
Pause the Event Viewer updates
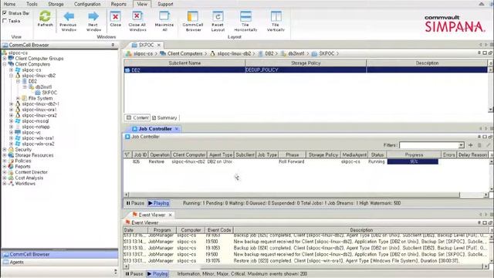pos(134,274)
